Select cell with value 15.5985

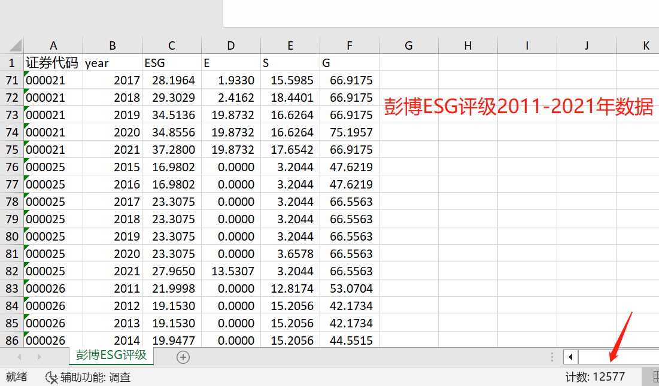coord(290,80)
